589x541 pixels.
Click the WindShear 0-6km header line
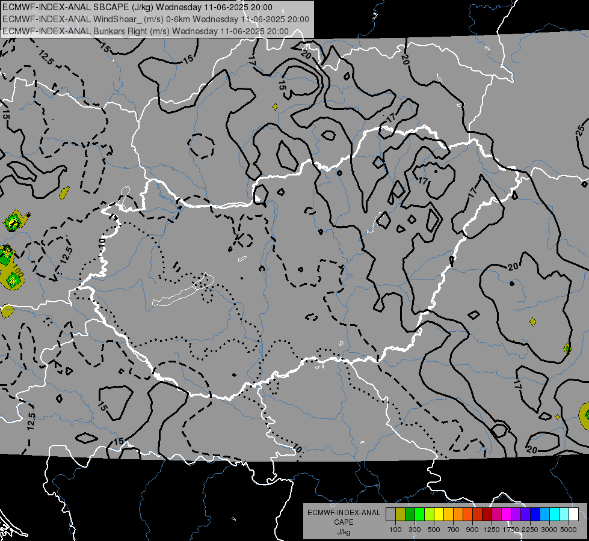(155, 19)
